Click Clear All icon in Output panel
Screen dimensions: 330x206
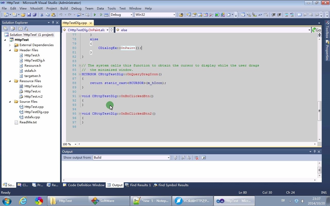tap(196, 158)
